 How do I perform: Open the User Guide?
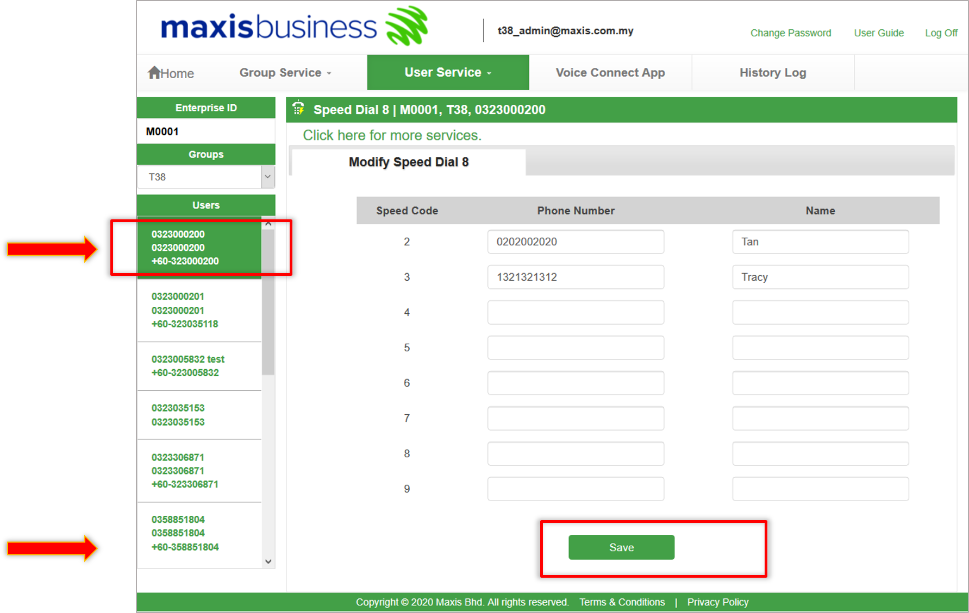[878, 33]
